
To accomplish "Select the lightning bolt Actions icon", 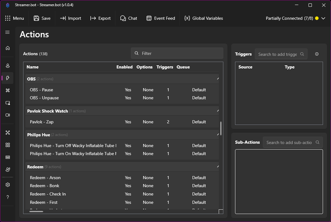I will (8, 78).
